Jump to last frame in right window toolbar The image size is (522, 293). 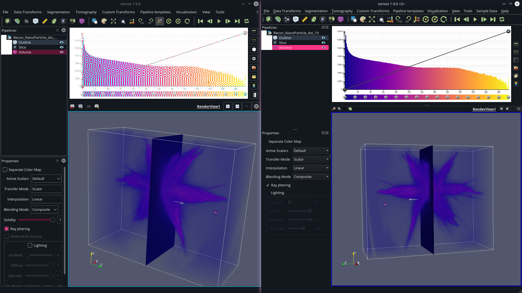[x=493, y=19]
